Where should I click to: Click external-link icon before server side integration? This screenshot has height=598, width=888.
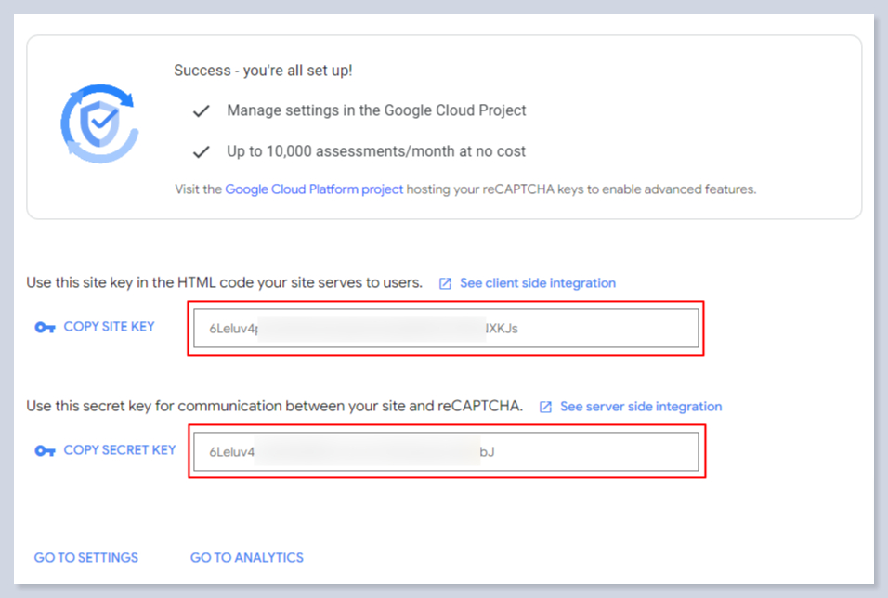coord(546,407)
